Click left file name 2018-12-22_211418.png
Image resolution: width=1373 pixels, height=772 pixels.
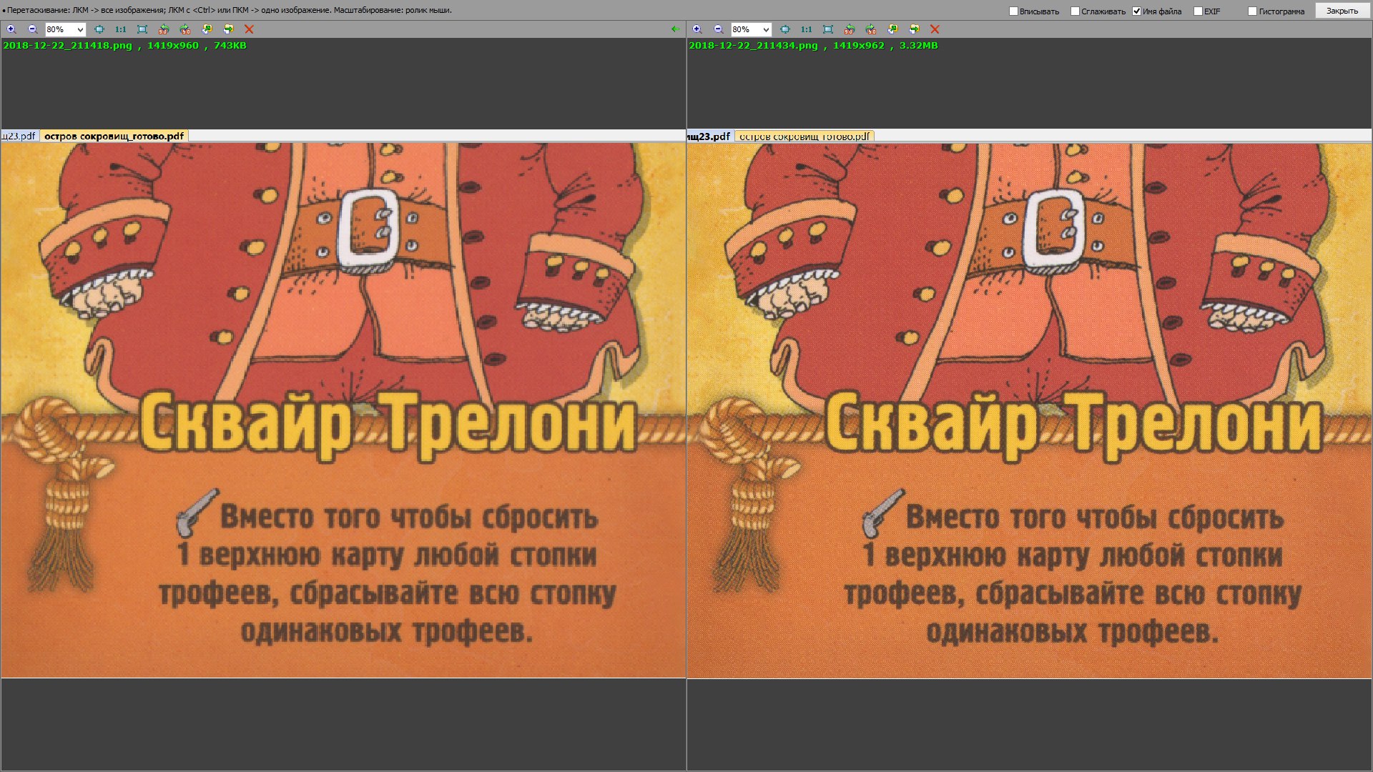[68, 45]
